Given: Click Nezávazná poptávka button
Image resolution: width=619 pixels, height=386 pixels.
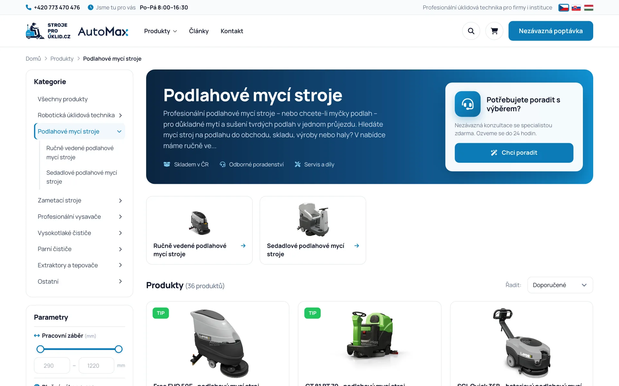Looking at the screenshot, I should pyautogui.click(x=551, y=31).
